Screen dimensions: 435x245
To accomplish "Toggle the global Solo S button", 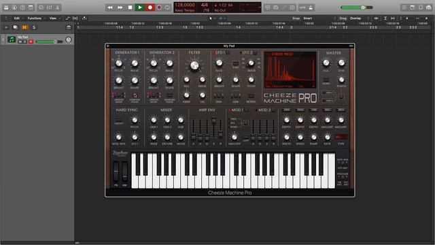I will tap(34, 27).
